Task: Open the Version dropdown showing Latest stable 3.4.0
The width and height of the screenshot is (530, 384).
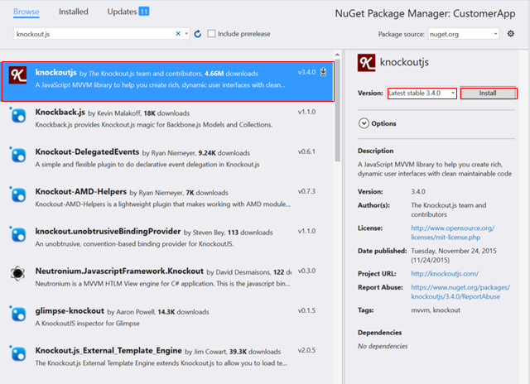Action: pyautogui.click(x=422, y=94)
